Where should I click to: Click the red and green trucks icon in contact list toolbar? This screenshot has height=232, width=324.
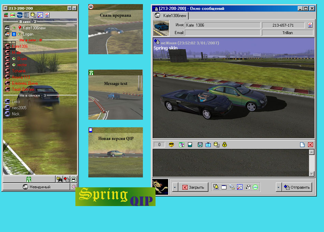[x=6, y=15]
